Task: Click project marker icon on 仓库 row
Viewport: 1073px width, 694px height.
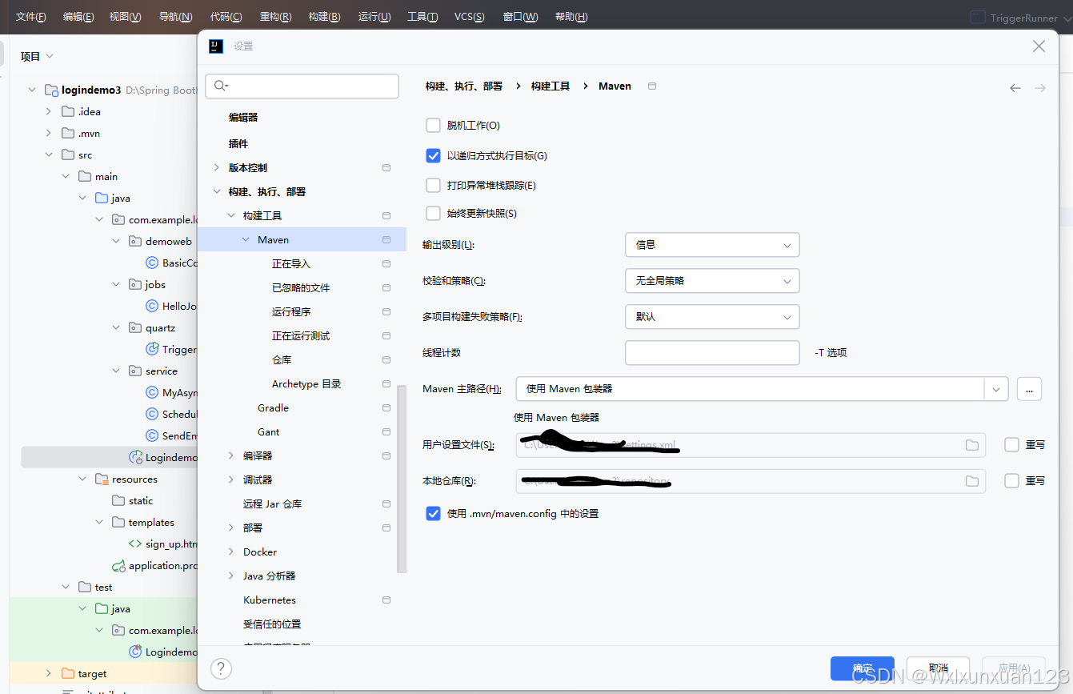Action: [386, 360]
